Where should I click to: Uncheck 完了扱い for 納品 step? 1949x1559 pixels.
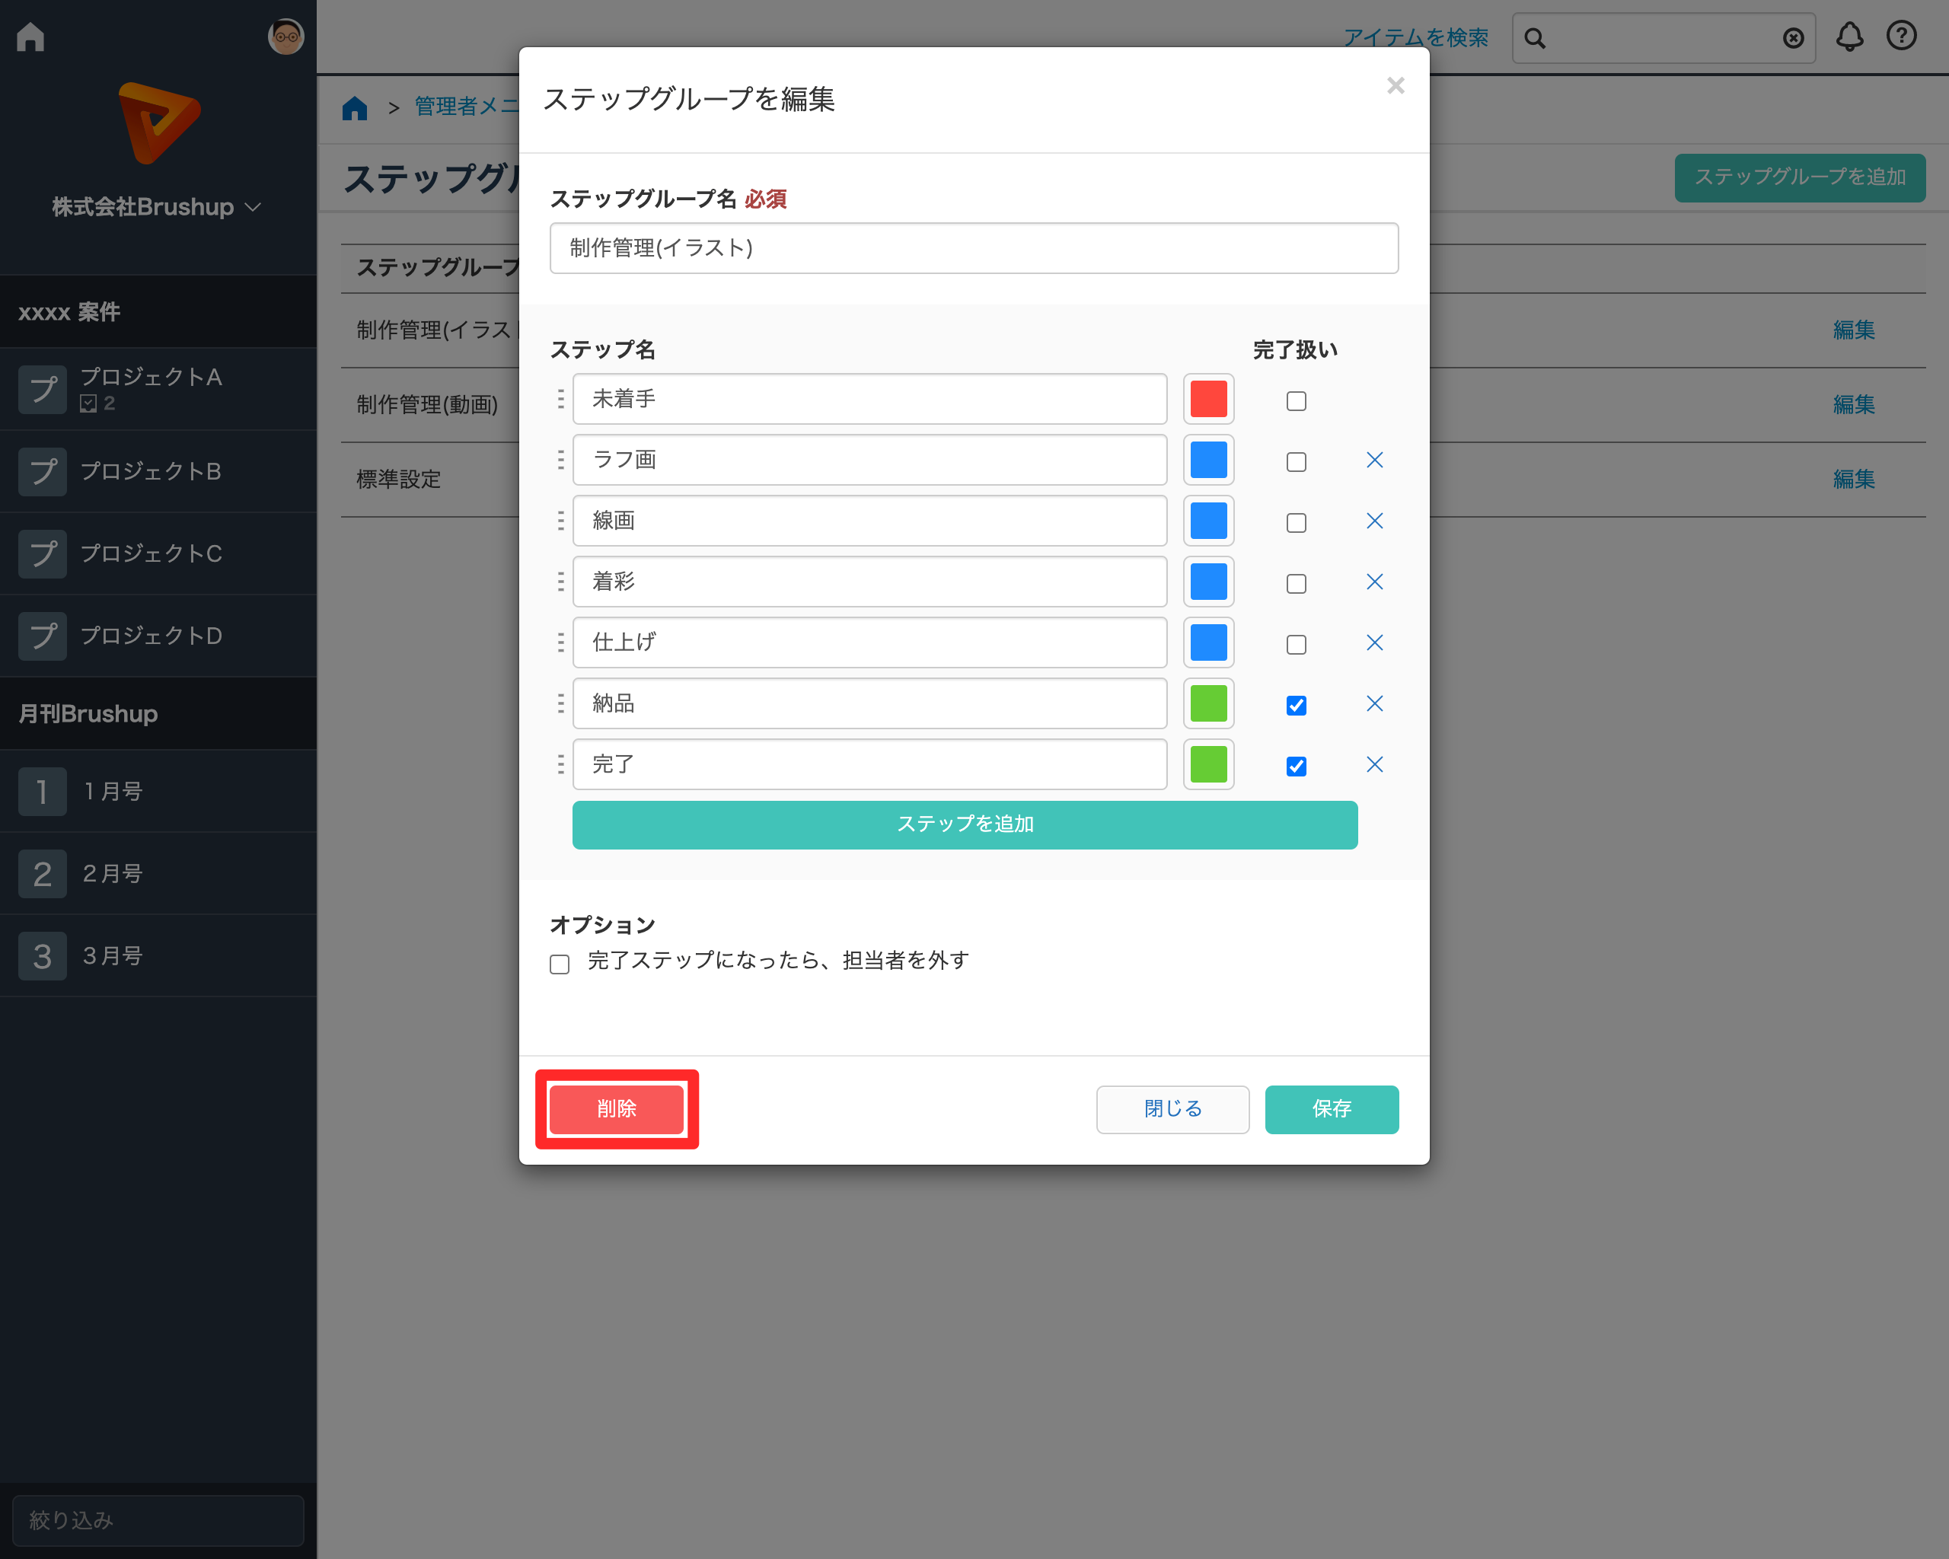coord(1296,705)
